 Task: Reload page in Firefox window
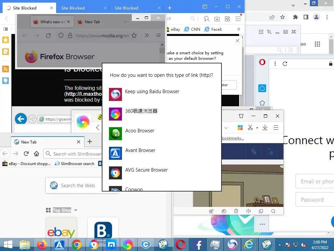pyautogui.click(x=48, y=35)
